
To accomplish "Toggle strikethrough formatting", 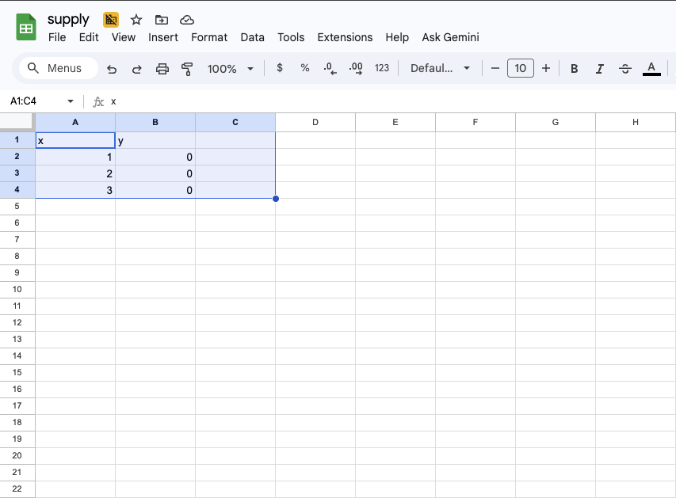I will pos(624,69).
